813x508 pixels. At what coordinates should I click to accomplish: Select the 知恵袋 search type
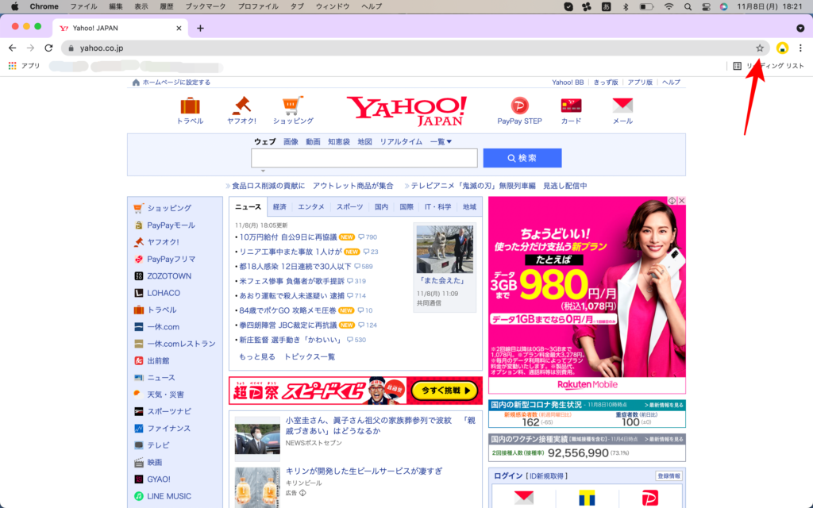pyautogui.click(x=338, y=141)
